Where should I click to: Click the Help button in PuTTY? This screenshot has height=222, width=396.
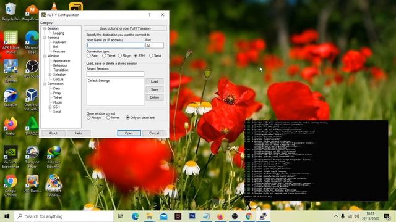coord(79,133)
